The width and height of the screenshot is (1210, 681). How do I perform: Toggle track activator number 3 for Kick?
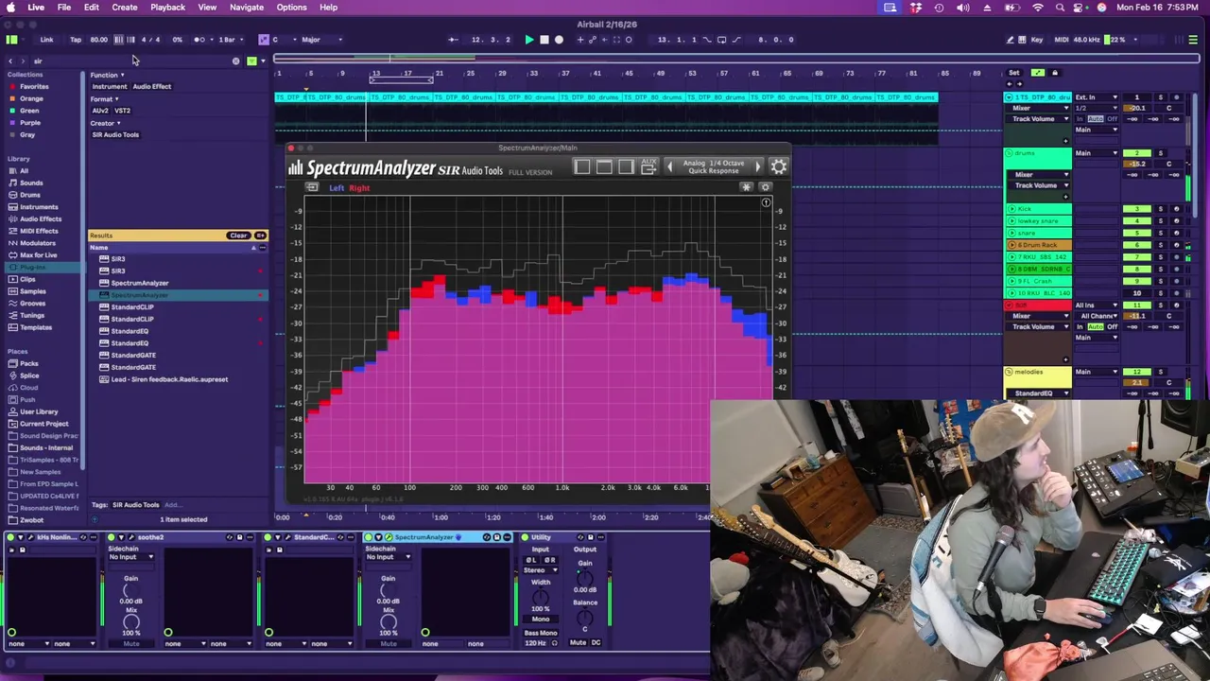click(x=1137, y=209)
